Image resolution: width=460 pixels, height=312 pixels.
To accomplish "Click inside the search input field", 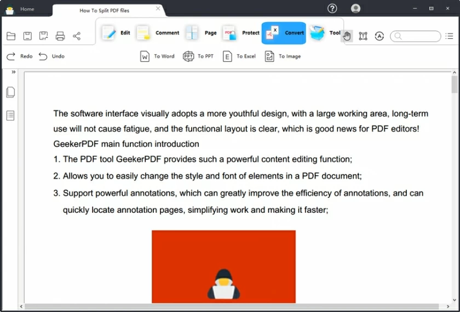I will point(420,36).
